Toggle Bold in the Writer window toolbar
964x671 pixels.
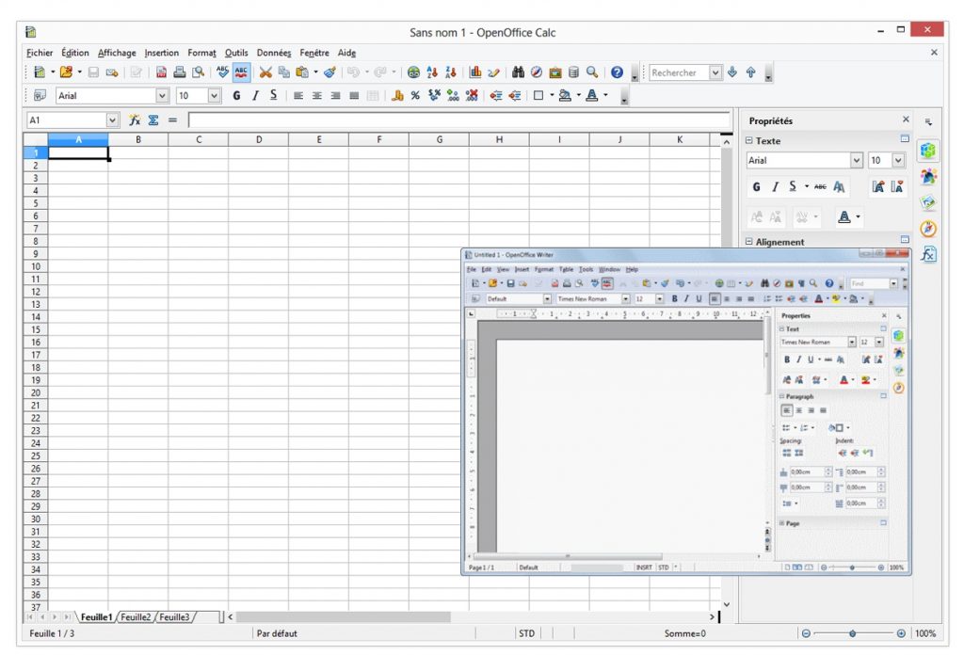click(x=674, y=298)
